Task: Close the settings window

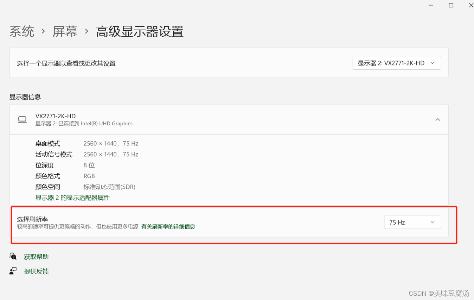Action: 471,5
